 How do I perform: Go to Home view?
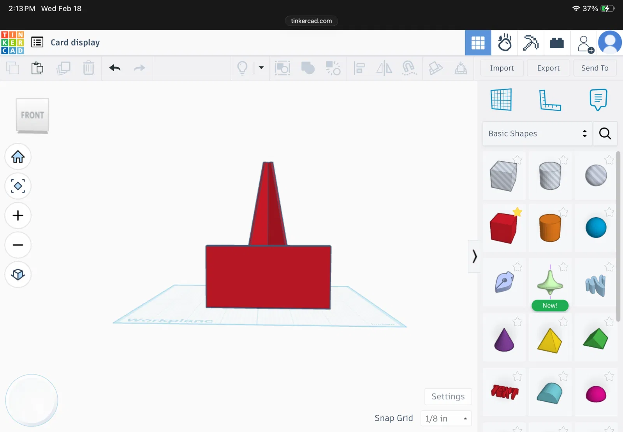coord(18,157)
